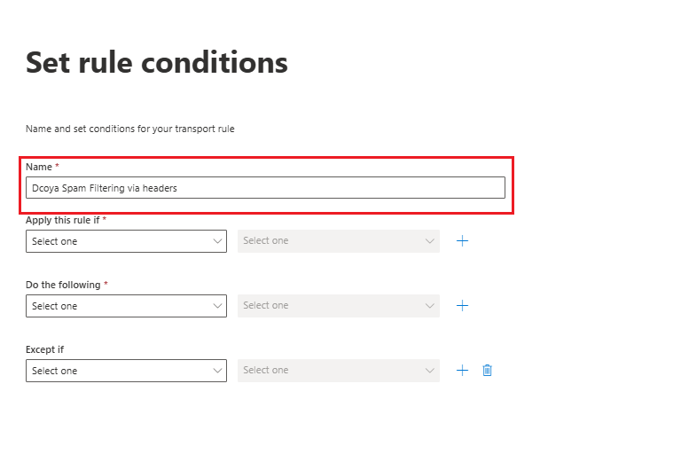Image resolution: width=681 pixels, height=470 pixels.
Task: Add another condition with plus beside Apply this rule if
Action: point(463,241)
